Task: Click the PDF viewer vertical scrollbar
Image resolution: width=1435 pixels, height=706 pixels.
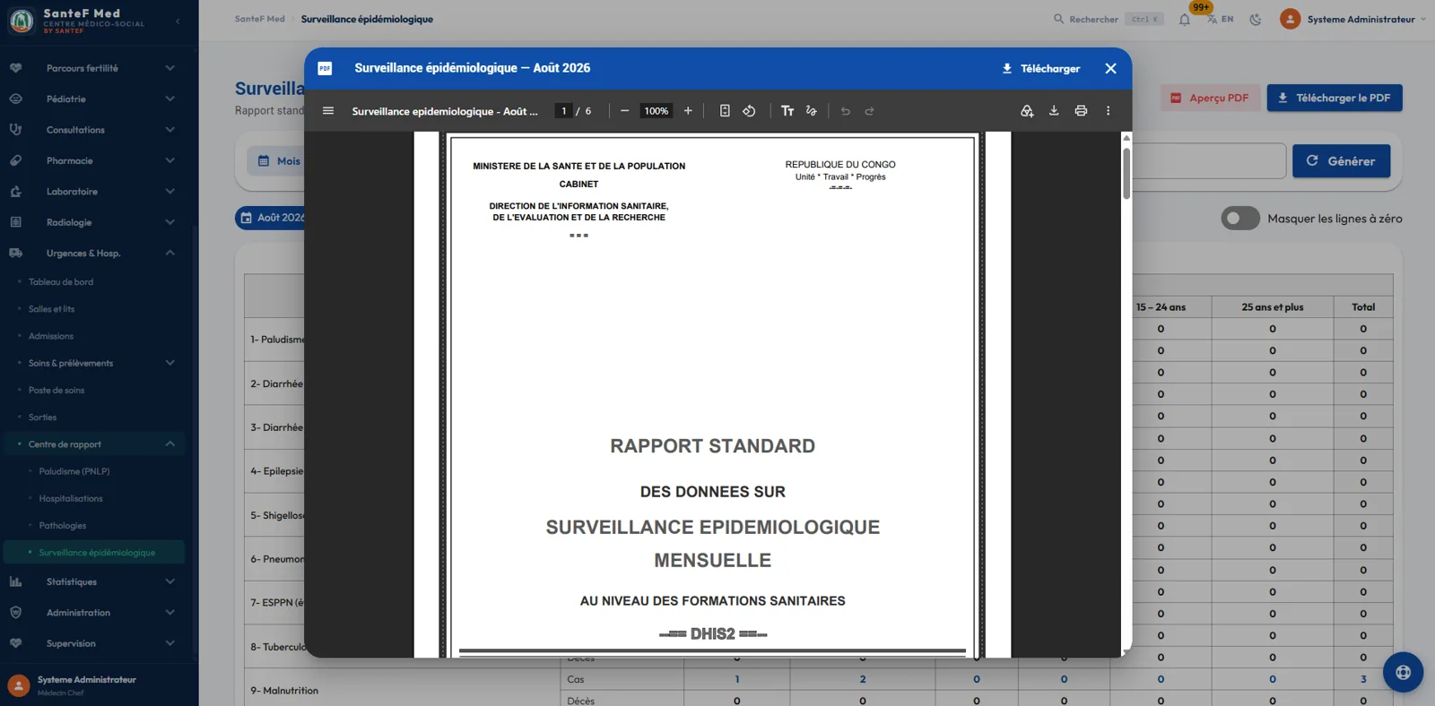Action: coord(1126,173)
